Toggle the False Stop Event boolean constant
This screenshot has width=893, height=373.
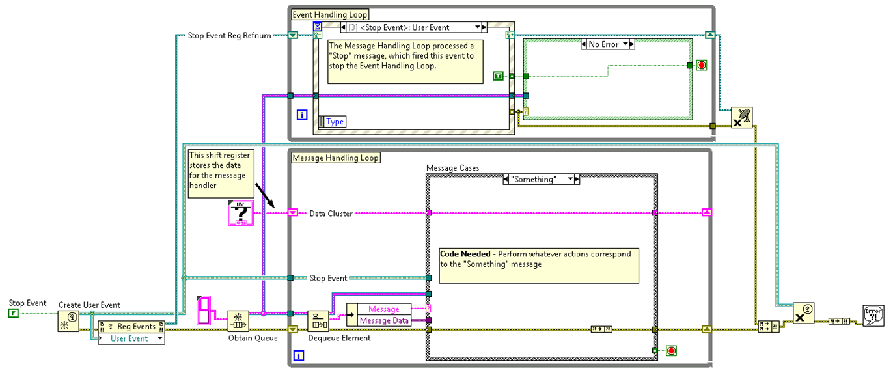(13, 314)
